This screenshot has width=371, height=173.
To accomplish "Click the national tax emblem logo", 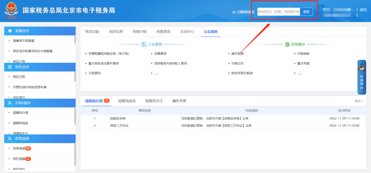I will pyautogui.click(x=11, y=11).
